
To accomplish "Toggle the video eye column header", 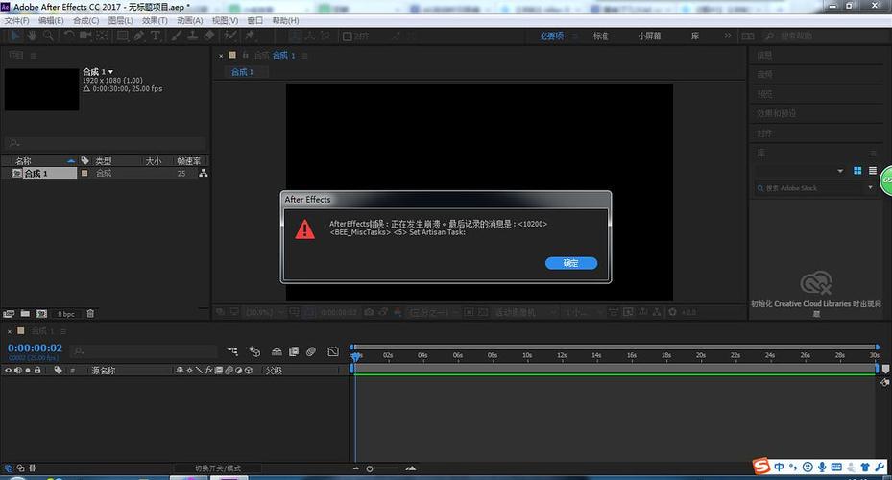I will pos(9,370).
